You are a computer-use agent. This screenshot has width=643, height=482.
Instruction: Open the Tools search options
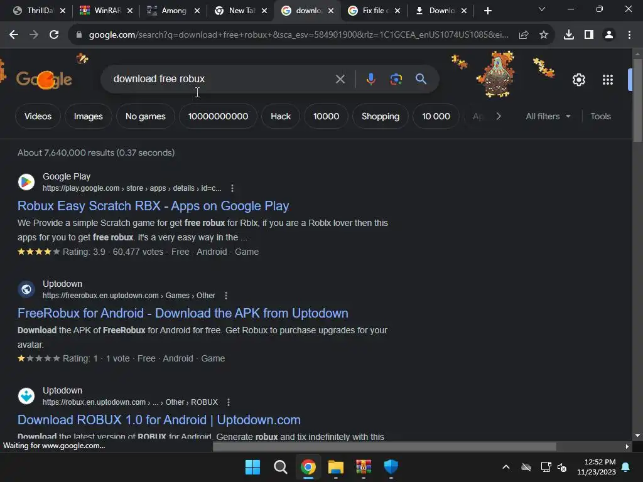tap(600, 116)
